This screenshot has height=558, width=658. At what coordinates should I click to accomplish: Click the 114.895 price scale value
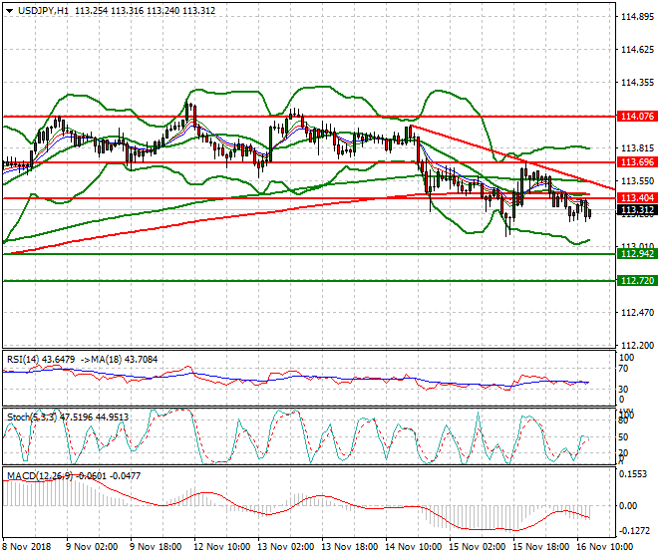click(x=637, y=17)
